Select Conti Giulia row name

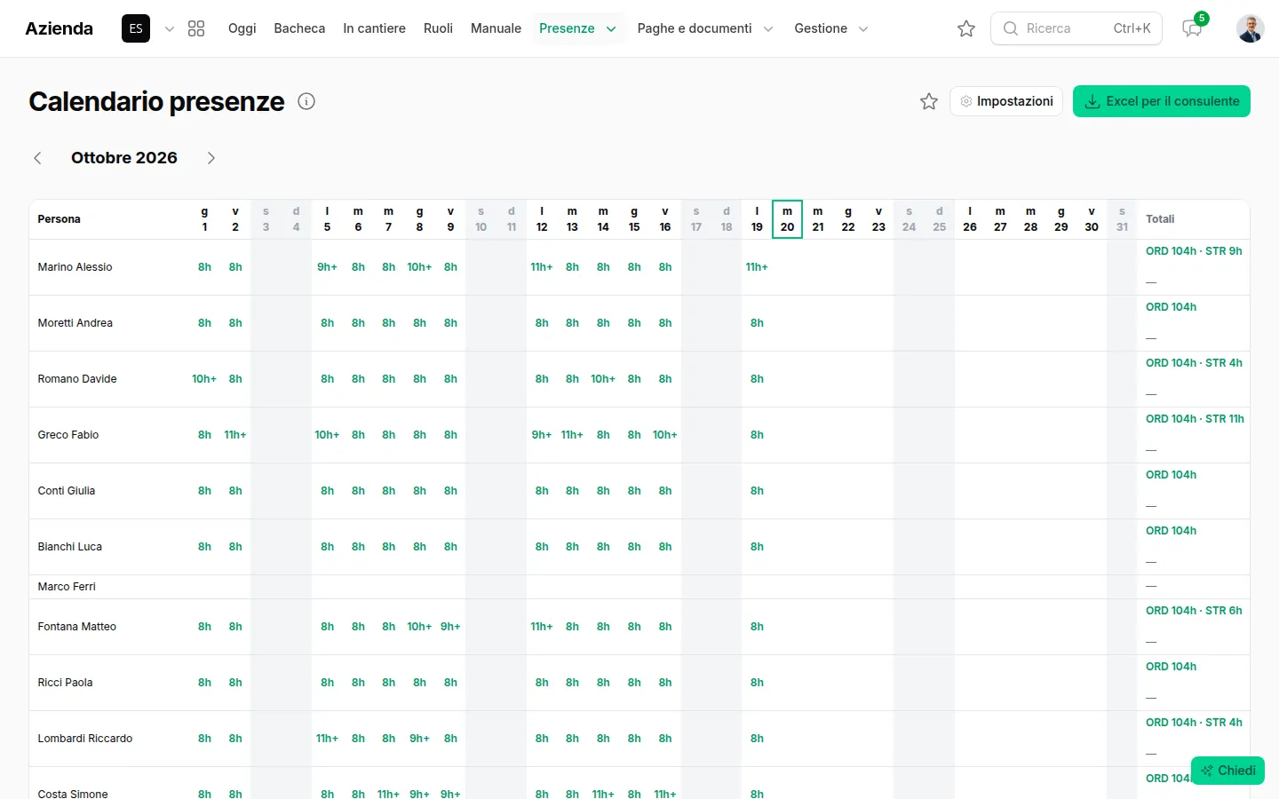[x=66, y=491]
